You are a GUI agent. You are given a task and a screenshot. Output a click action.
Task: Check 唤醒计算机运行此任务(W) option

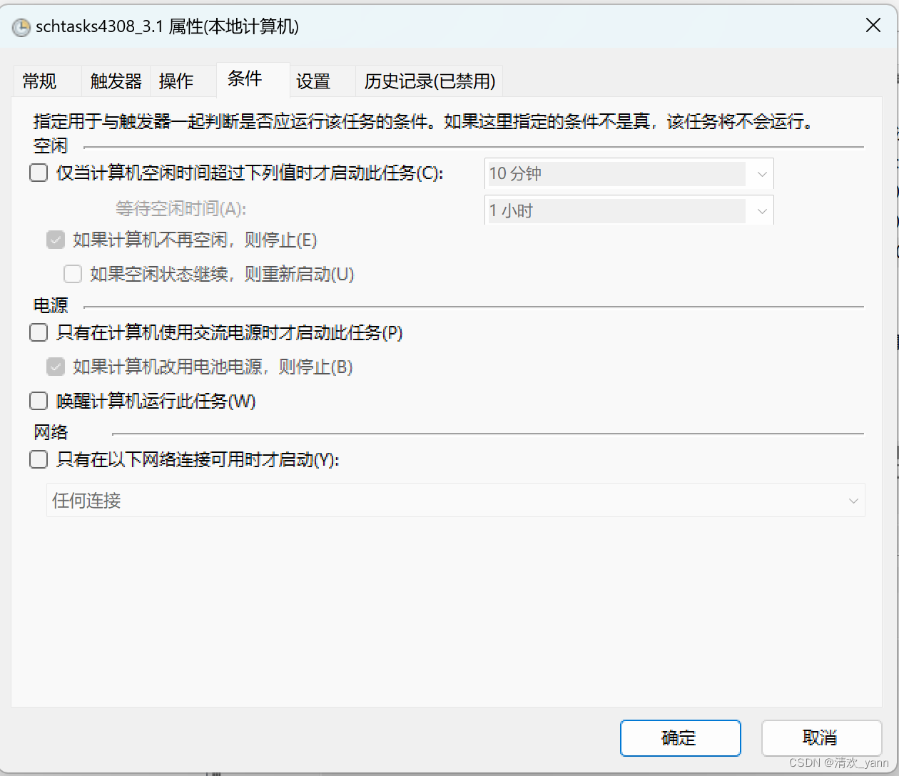pyautogui.click(x=39, y=401)
